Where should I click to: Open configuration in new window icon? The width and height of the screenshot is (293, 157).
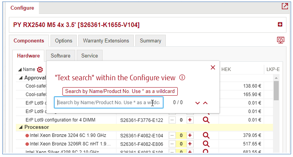point(285,6)
